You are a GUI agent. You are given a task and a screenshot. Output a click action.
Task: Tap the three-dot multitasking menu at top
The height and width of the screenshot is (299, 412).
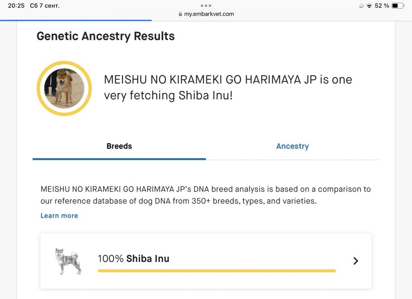[x=206, y=6]
